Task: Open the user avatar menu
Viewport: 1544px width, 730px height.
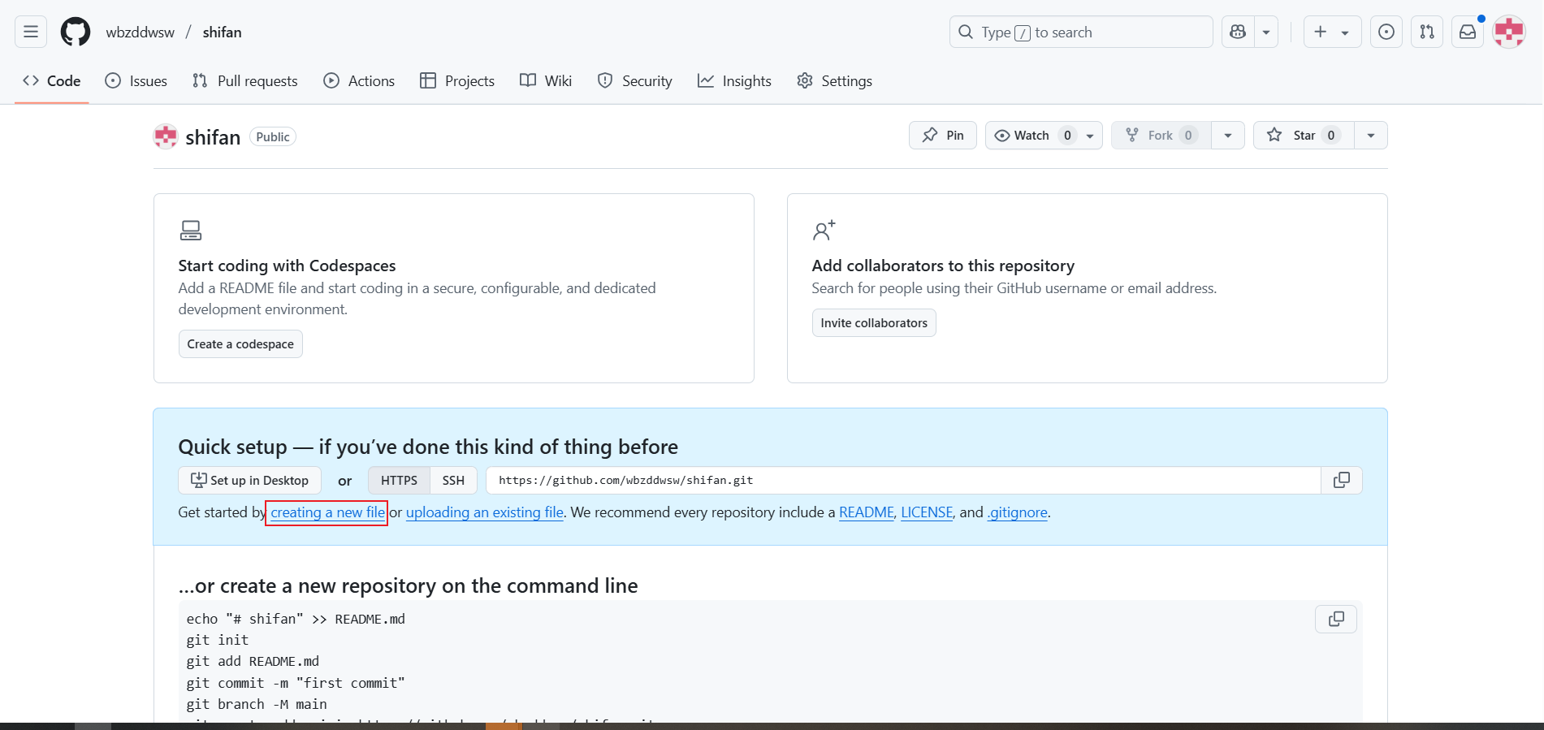Action: [1509, 32]
